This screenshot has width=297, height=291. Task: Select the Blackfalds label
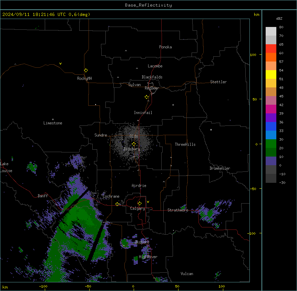(x=152, y=77)
